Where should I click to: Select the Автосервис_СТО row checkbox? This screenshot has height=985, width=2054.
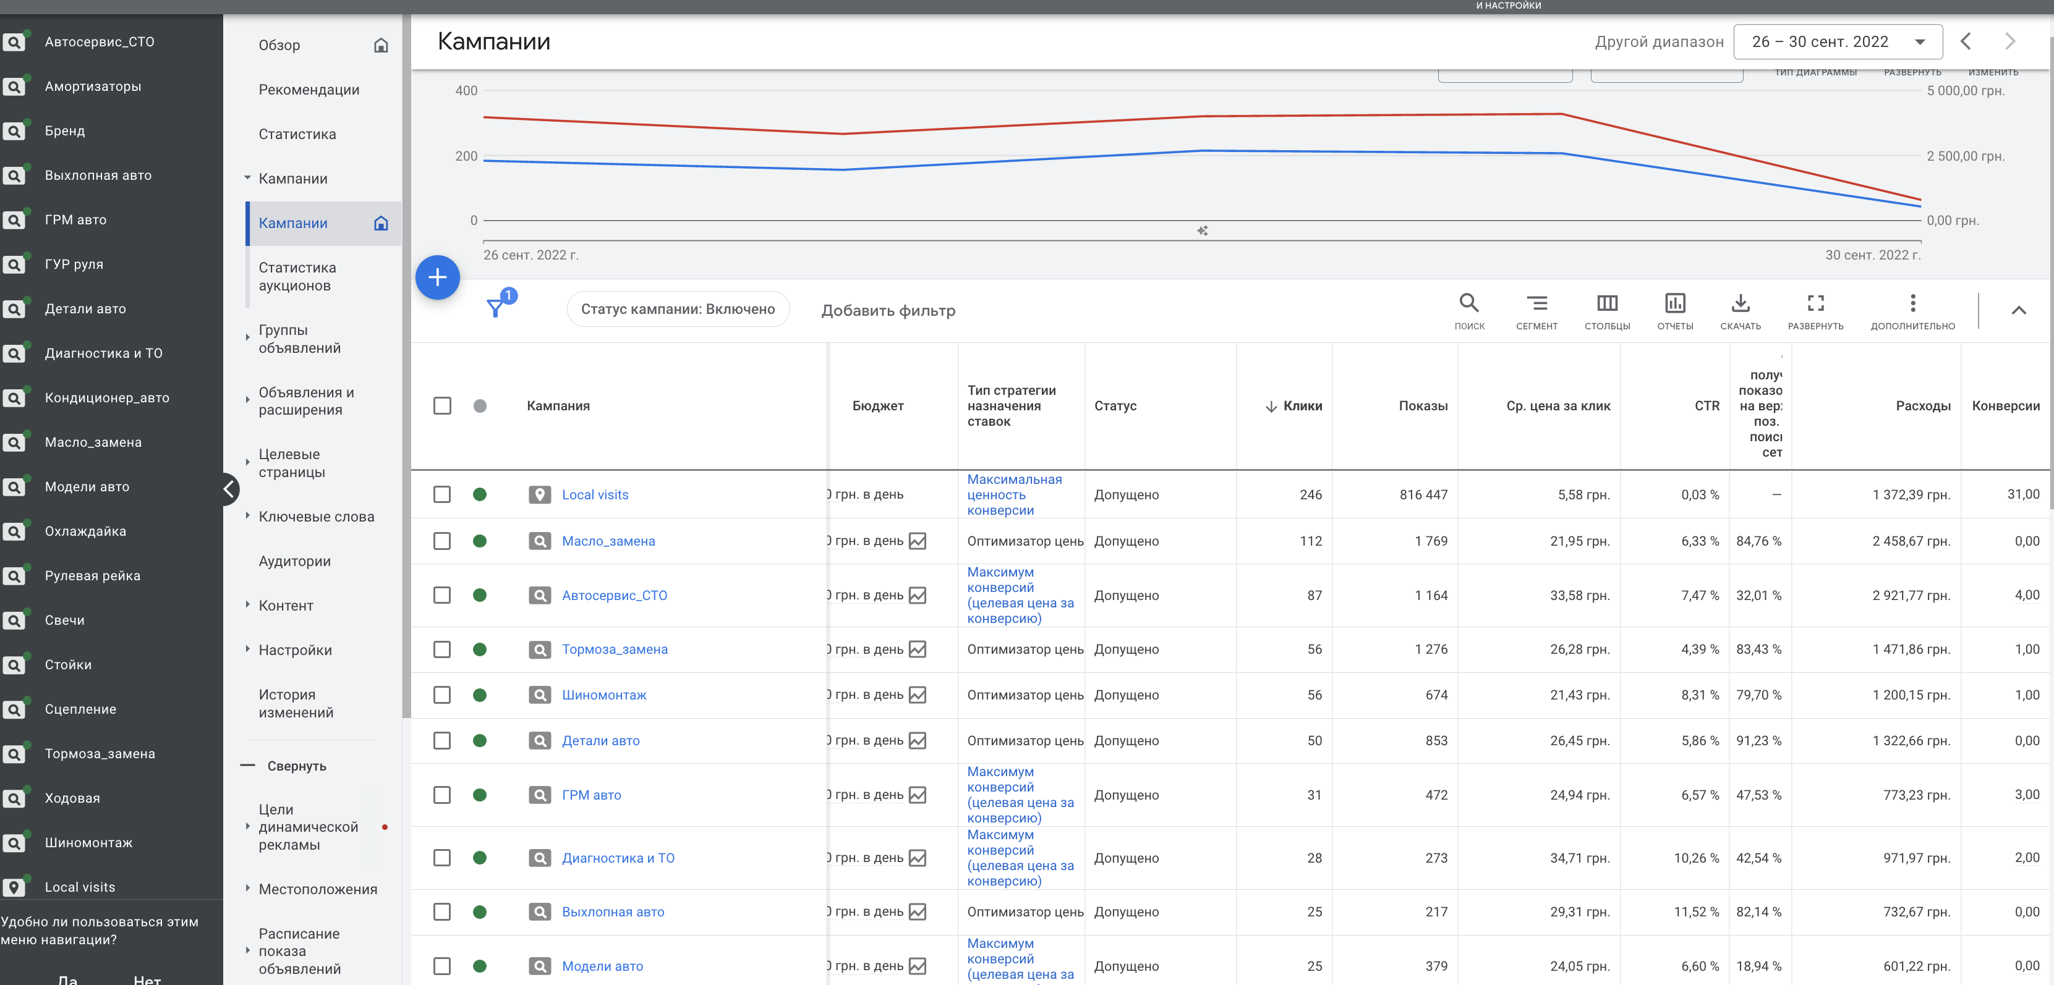coord(441,595)
